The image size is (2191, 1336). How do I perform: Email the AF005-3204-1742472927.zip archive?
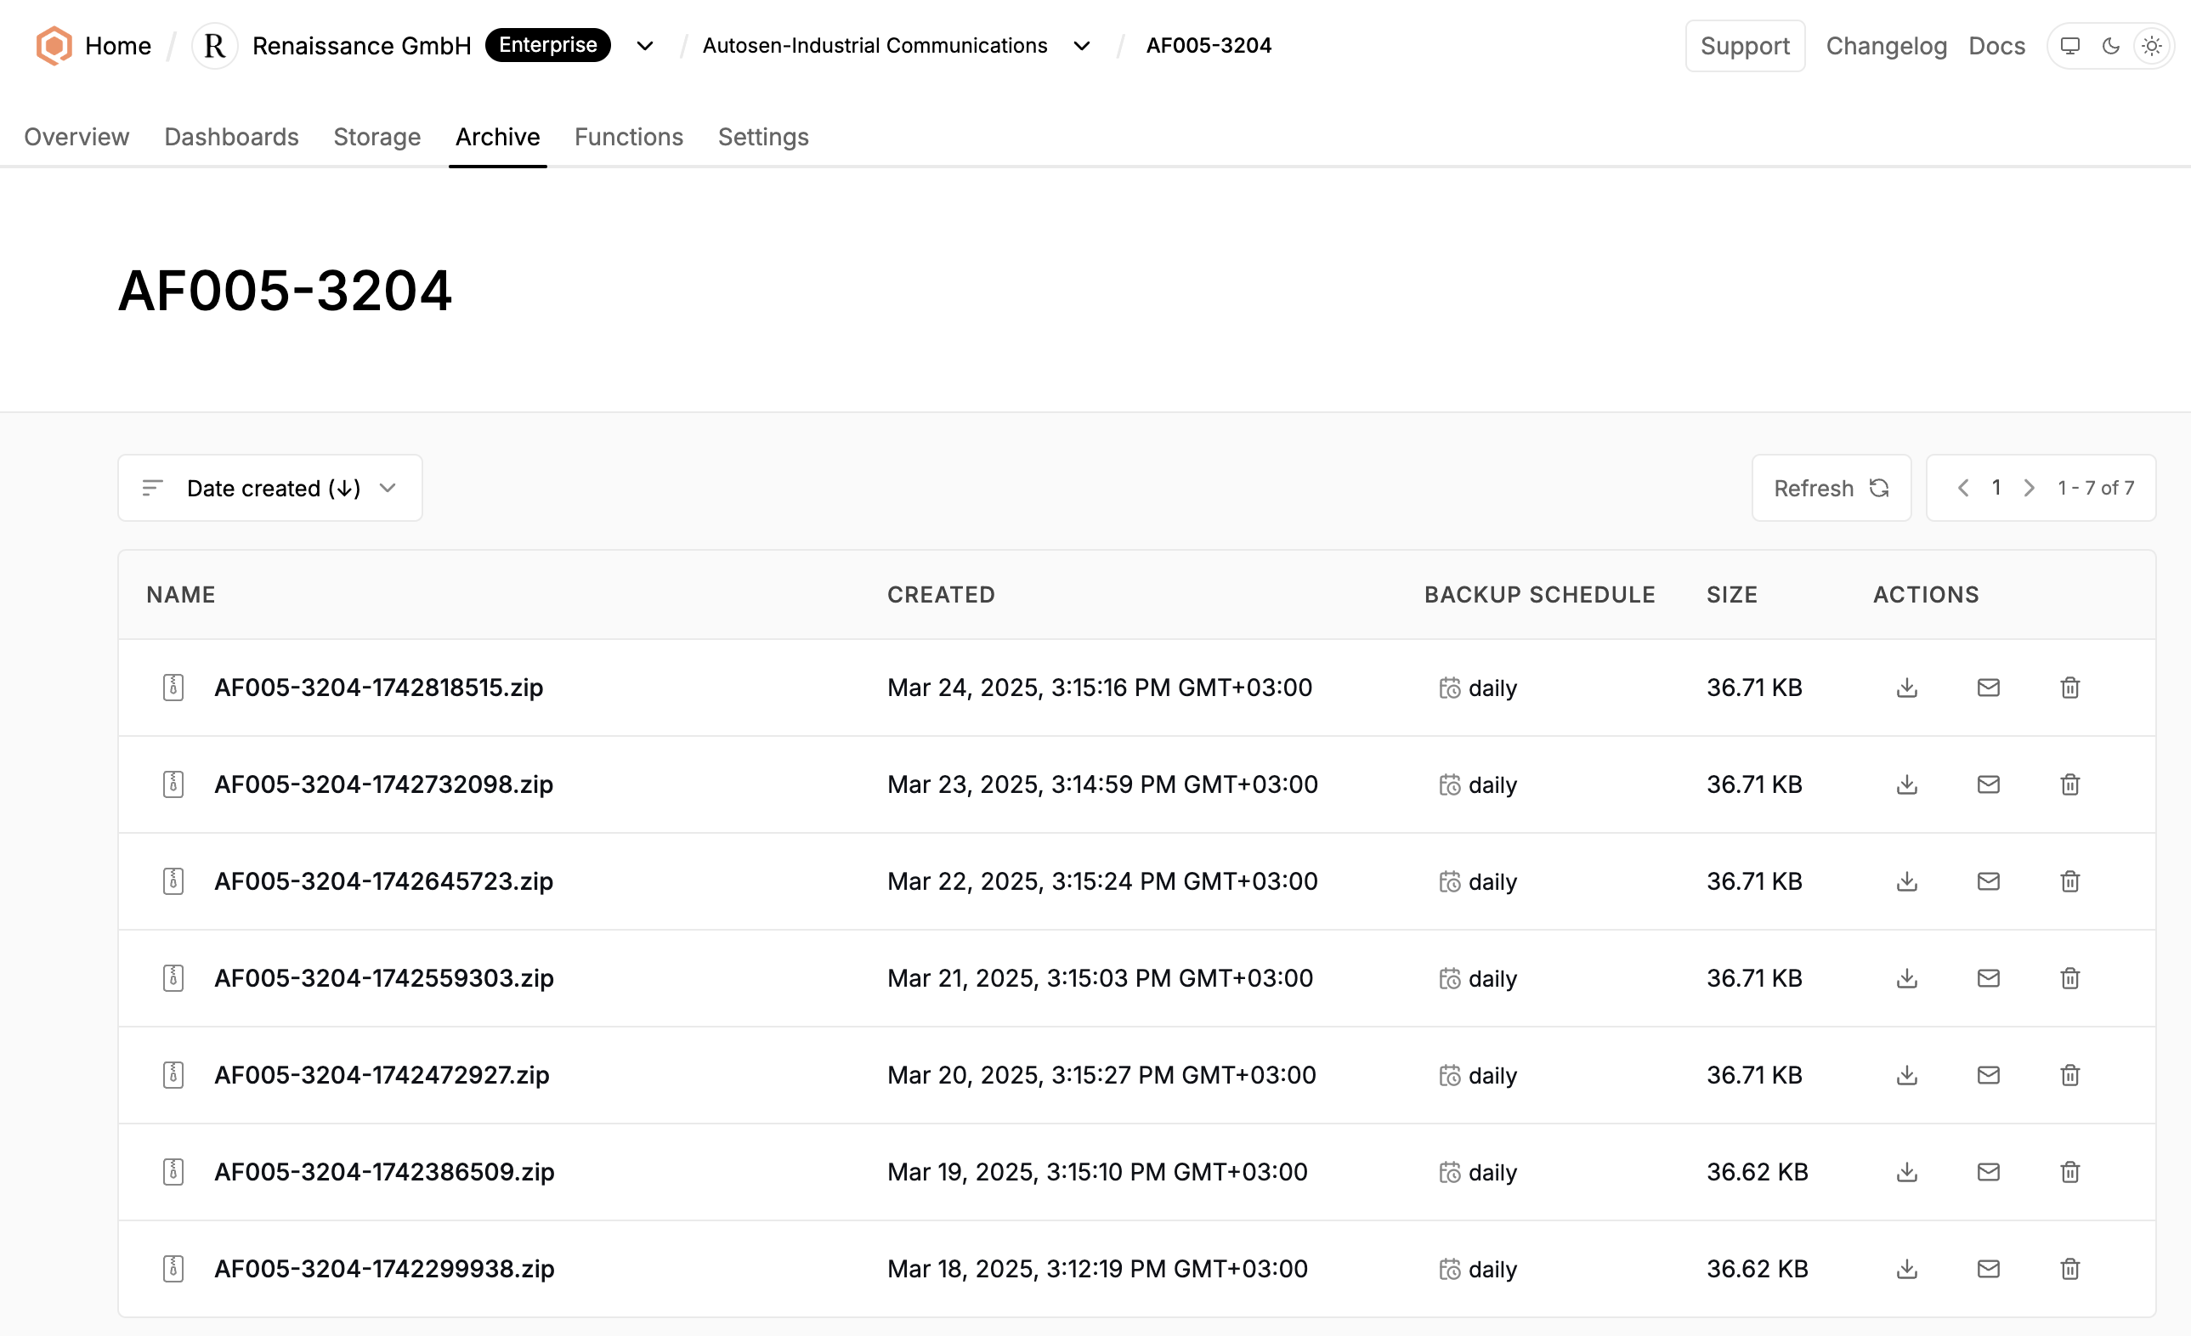click(1988, 1075)
